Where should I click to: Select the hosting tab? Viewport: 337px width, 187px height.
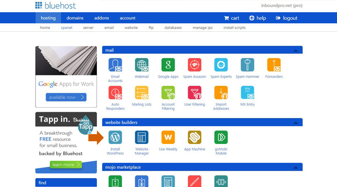click(x=48, y=18)
